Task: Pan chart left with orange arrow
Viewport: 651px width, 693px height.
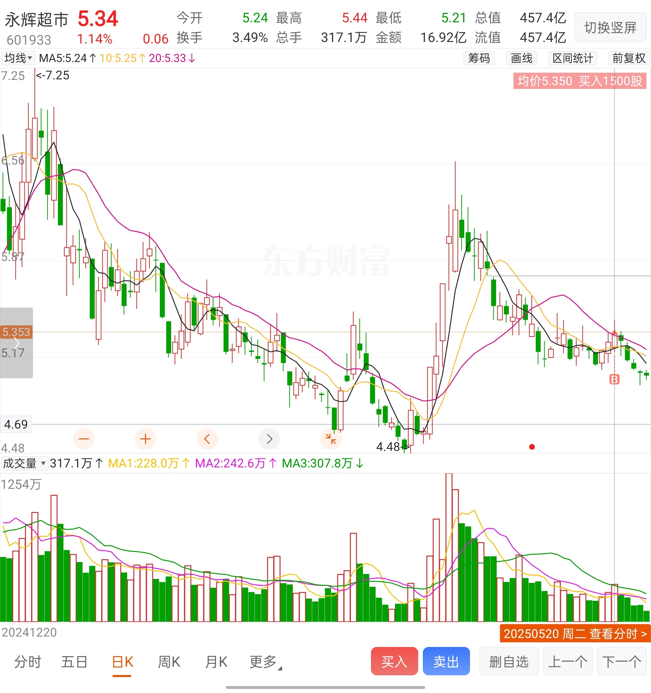Action: [207, 439]
